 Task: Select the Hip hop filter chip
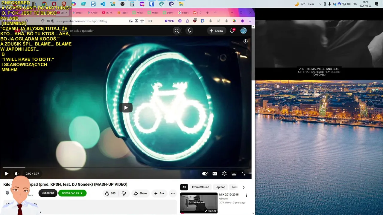point(221,187)
